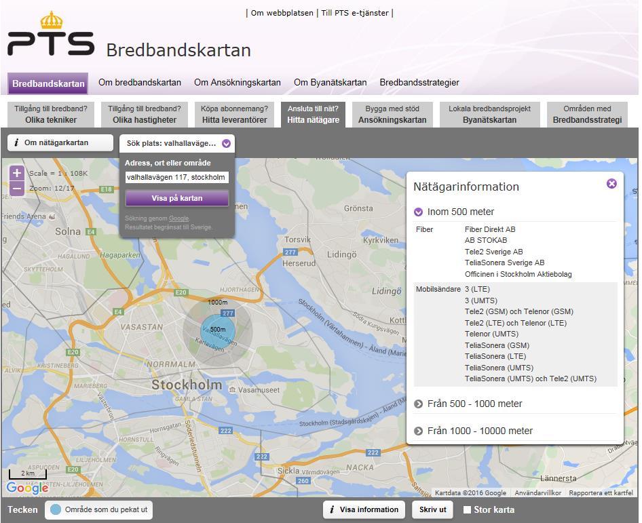
Task: Select the Hitta nätägare tab
Action: pyautogui.click(x=314, y=115)
